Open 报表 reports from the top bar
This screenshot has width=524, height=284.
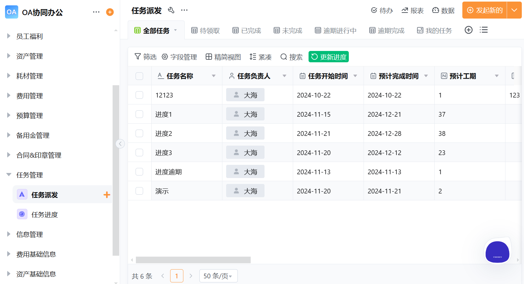click(x=412, y=10)
